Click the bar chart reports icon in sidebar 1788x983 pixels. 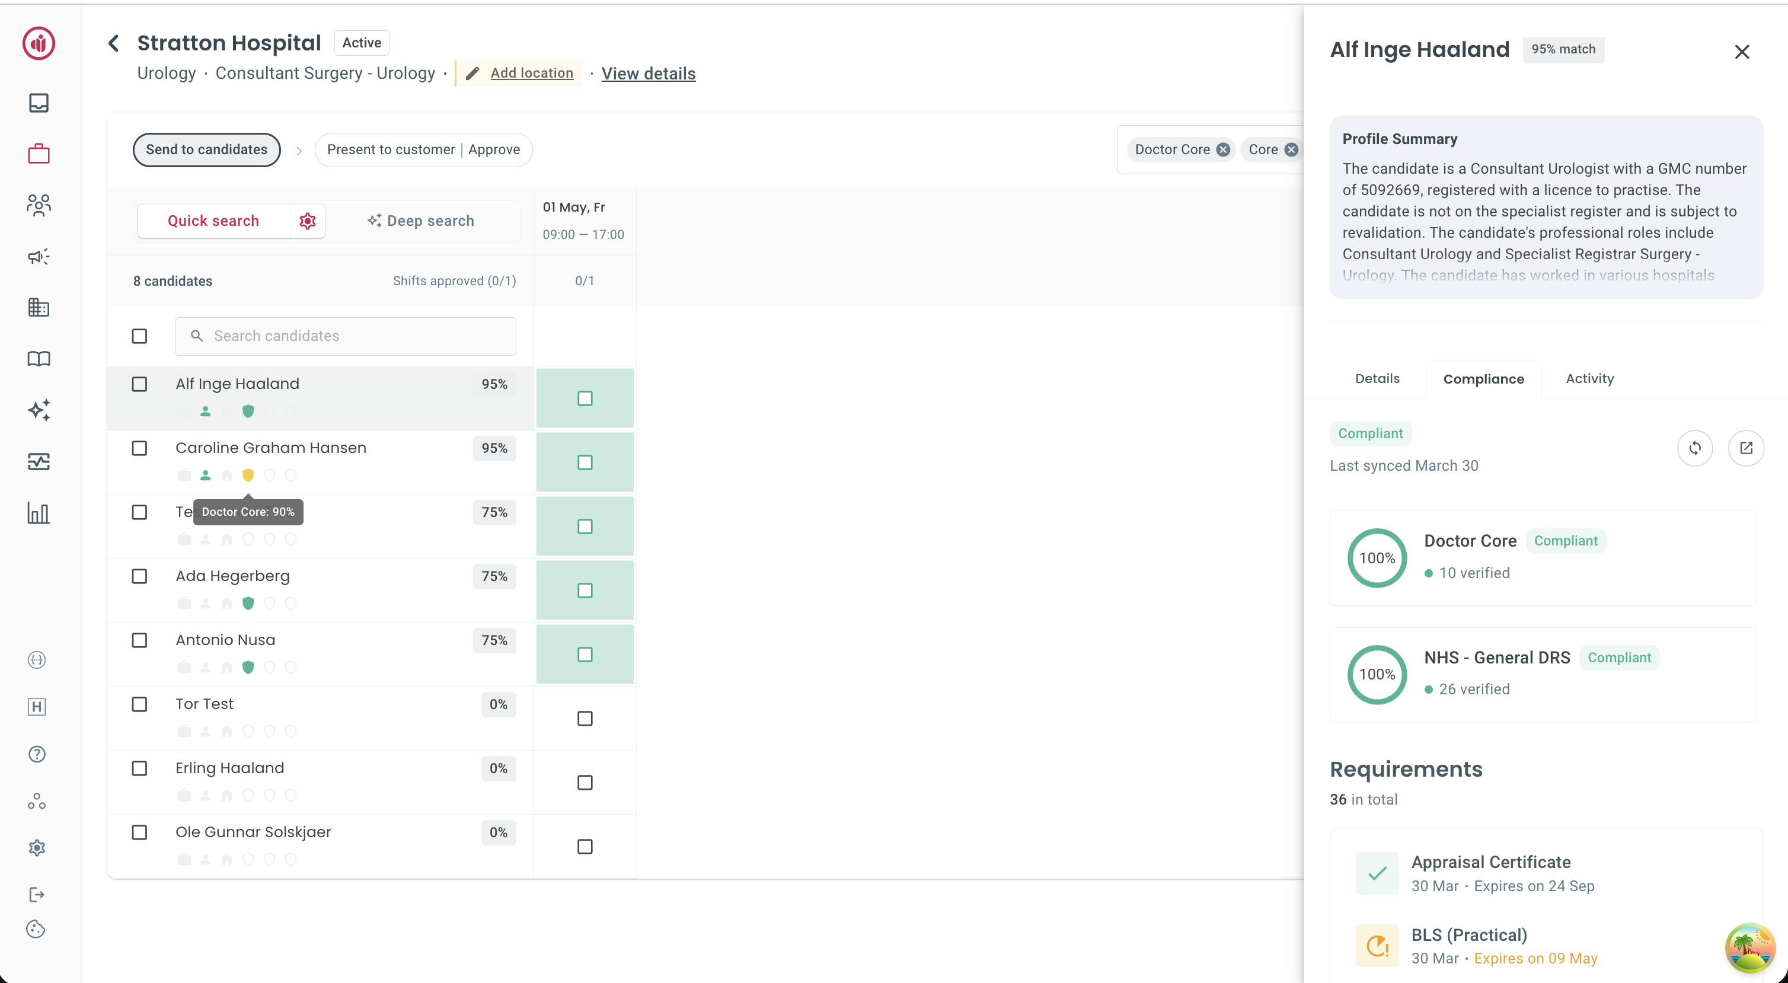pos(38,513)
